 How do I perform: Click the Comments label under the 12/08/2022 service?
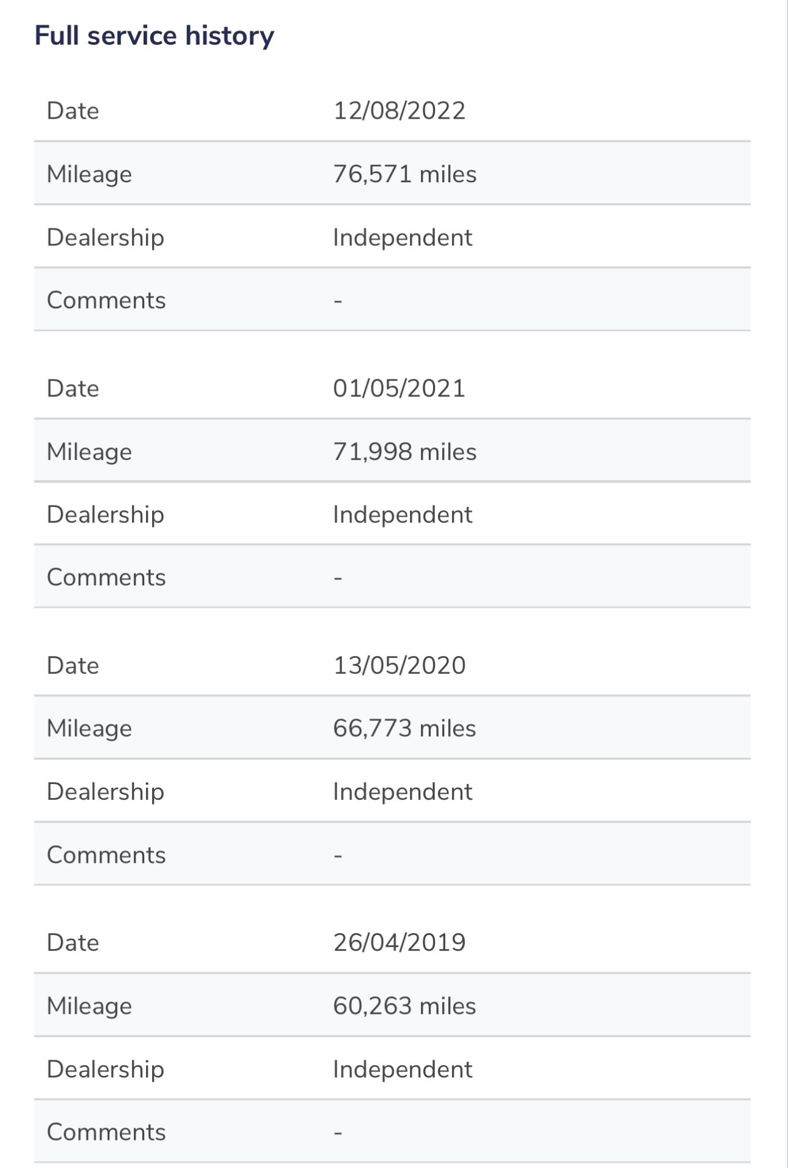click(106, 300)
